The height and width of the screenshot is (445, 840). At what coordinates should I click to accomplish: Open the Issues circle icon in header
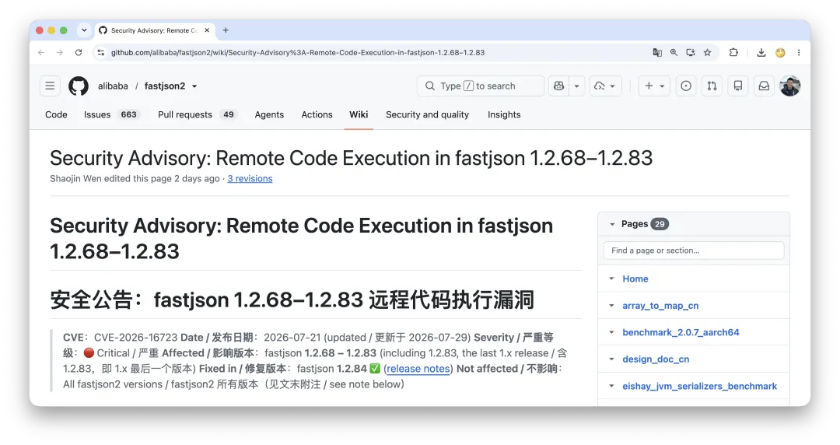(x=686, y=86)
